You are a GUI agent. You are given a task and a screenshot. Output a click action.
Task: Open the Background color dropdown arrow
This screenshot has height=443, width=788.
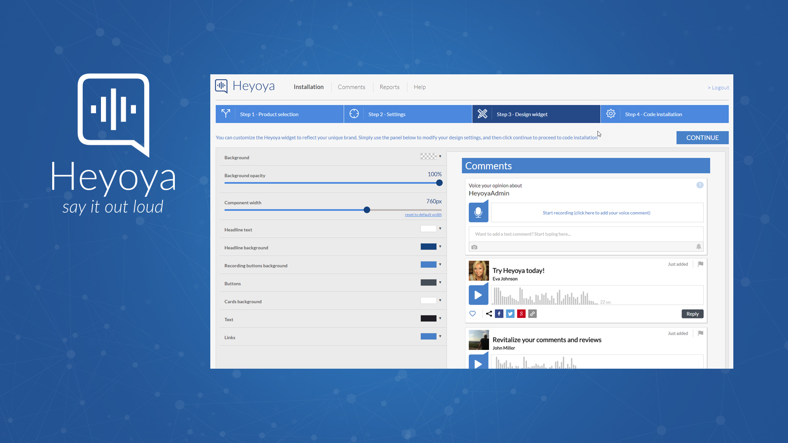tap(440, 157)
